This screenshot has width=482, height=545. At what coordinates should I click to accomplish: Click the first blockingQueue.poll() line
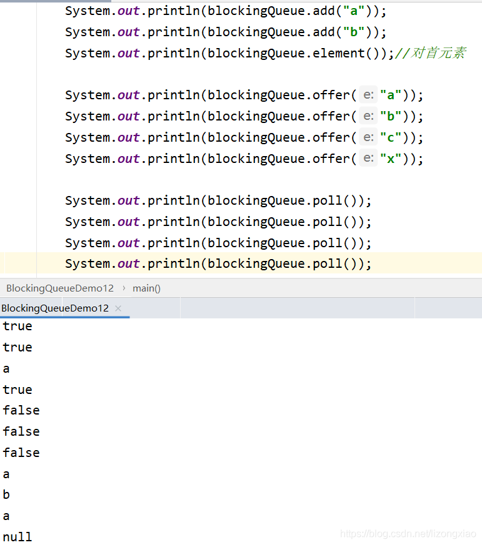tap(218, 201)
